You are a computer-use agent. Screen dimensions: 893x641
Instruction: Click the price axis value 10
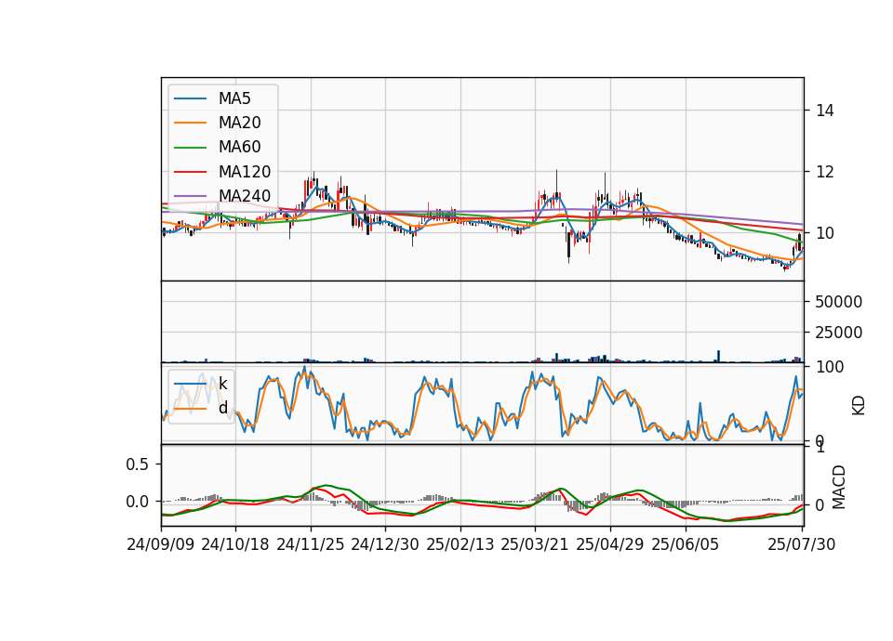[825, 233]
